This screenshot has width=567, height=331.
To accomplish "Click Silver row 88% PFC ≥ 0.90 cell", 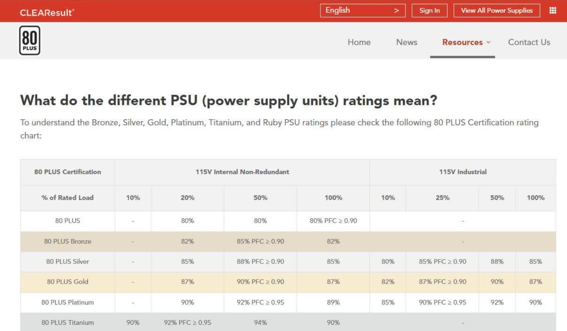I will pos(261,261).
